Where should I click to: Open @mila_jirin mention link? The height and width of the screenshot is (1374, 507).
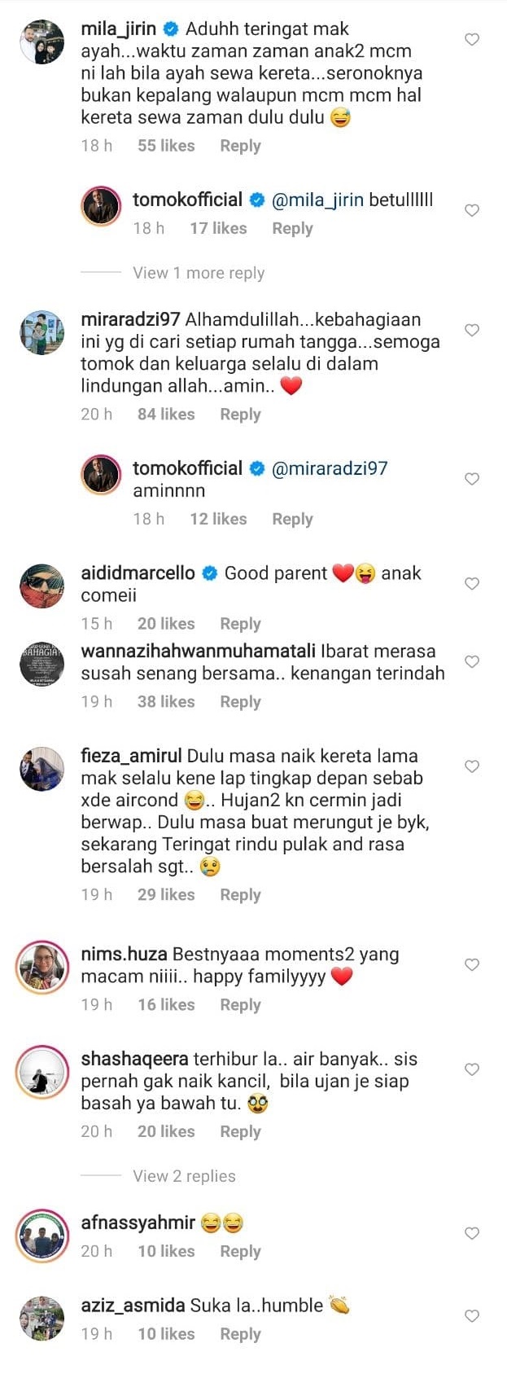coord(317,200)
